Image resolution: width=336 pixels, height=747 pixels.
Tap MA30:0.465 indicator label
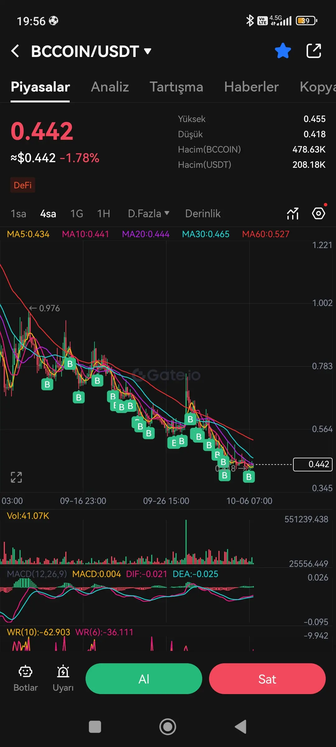206,234
